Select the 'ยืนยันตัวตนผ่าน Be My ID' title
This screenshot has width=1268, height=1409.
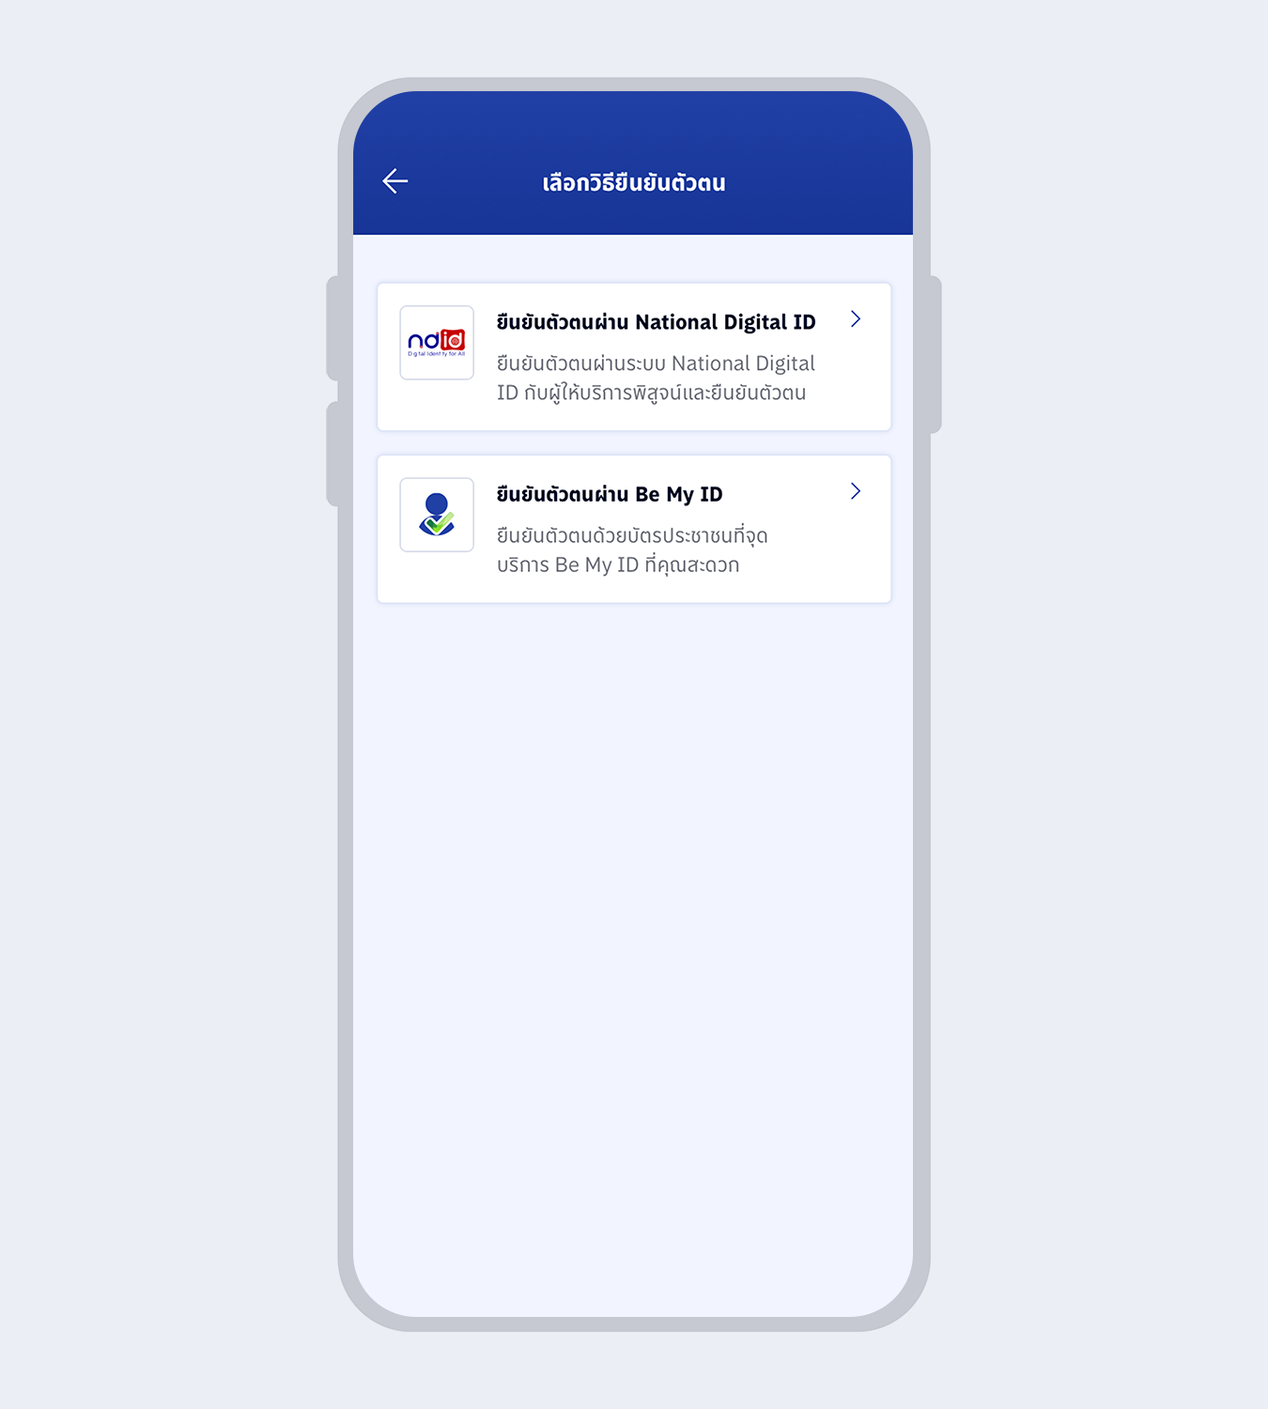click(610, 494)
